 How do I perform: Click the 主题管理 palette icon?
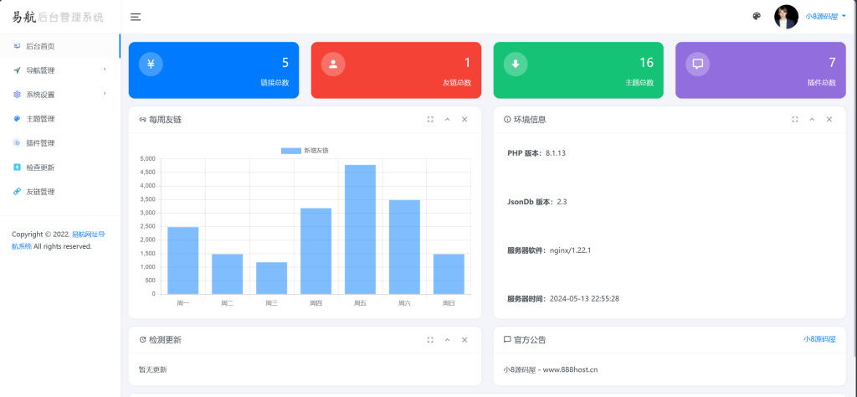[17, 119]
